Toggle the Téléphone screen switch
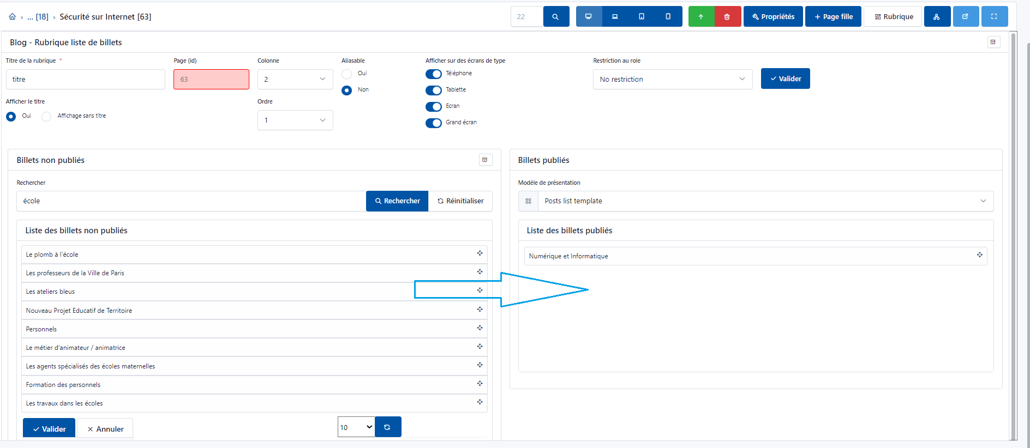Viewport: 1030px width, 448px height. click(434, 74)
